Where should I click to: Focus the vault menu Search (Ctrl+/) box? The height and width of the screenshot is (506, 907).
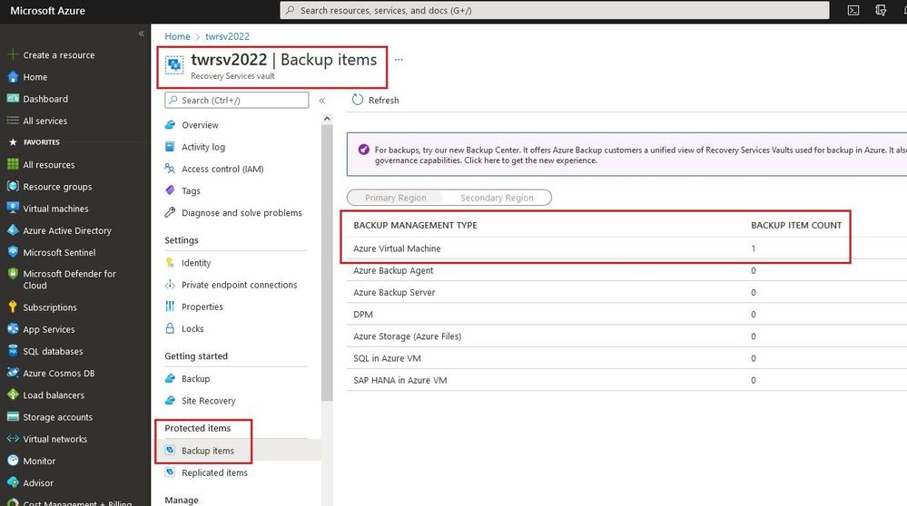pos(237,100)
